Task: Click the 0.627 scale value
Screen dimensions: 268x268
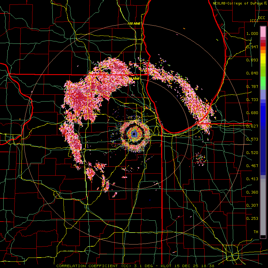Action: pos(252,126)
